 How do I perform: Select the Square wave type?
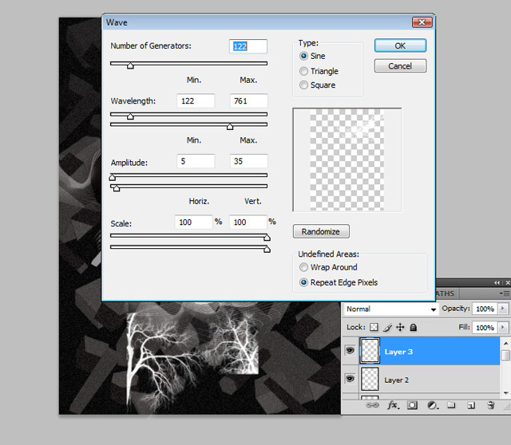(x=304, y=85)
